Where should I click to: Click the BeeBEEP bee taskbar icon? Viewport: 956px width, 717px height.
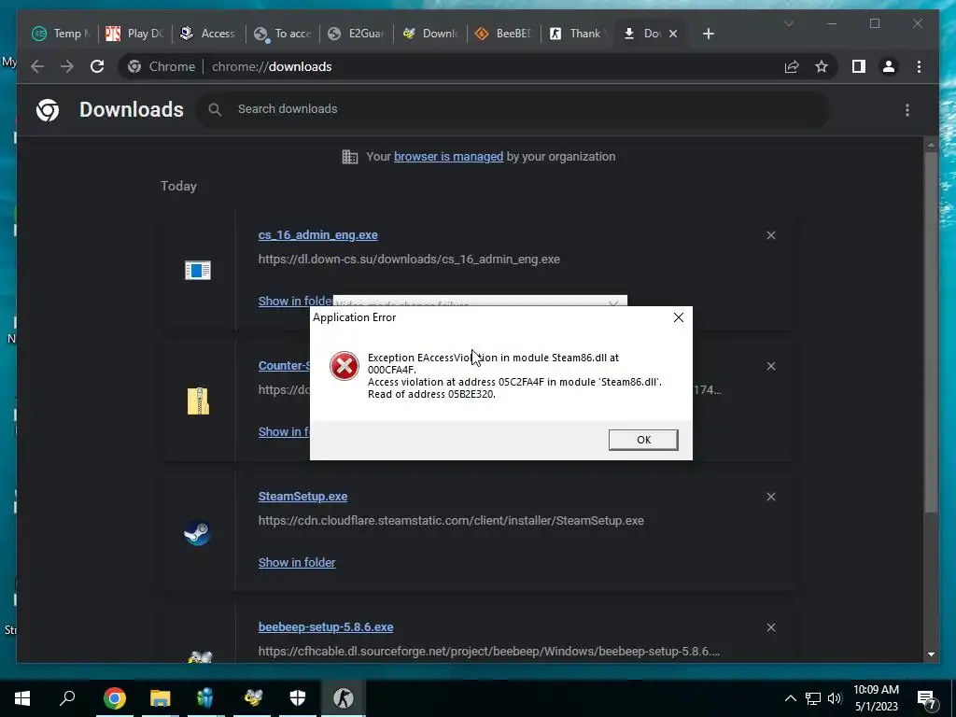point(252,698)
